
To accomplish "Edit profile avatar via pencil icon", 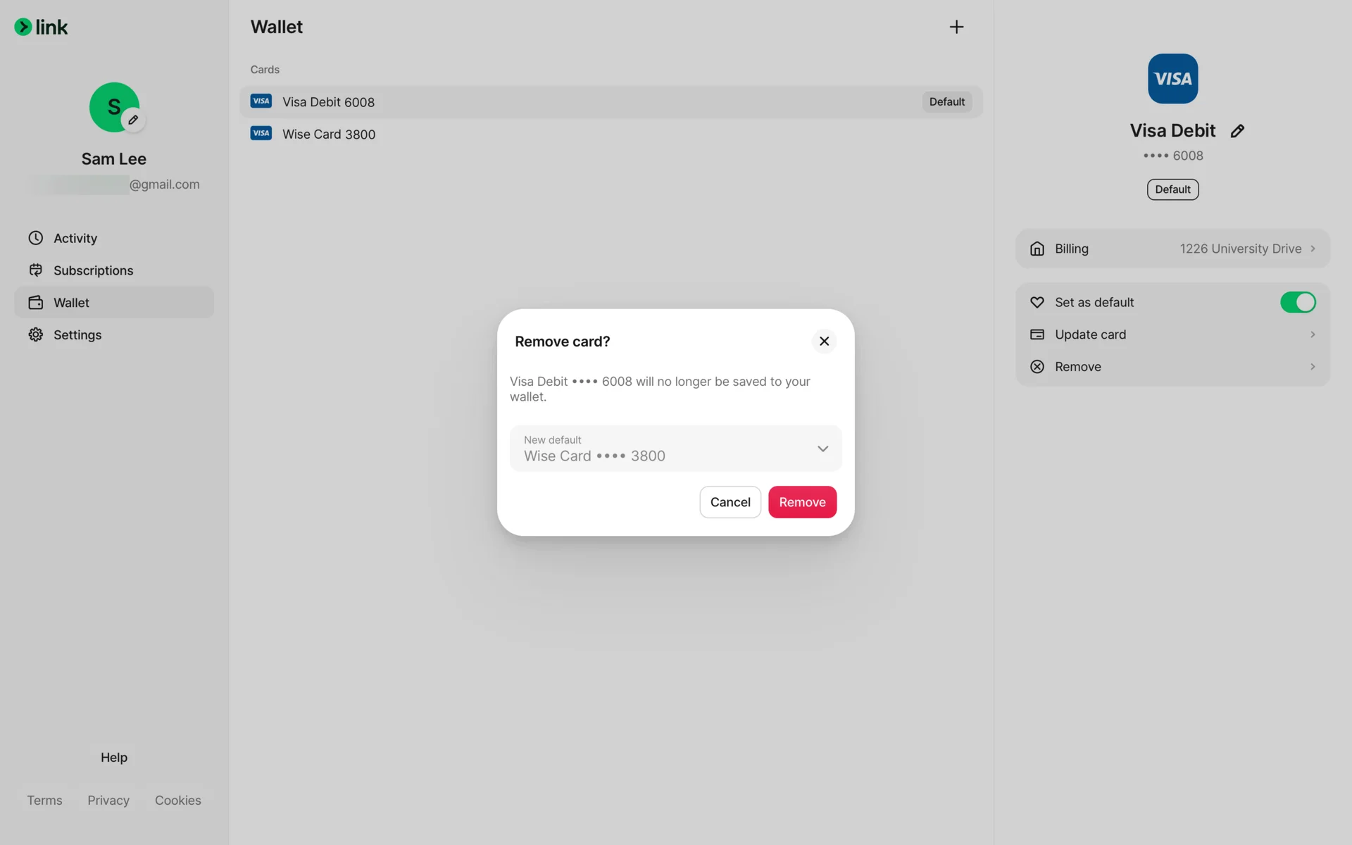I will (133, 120).
